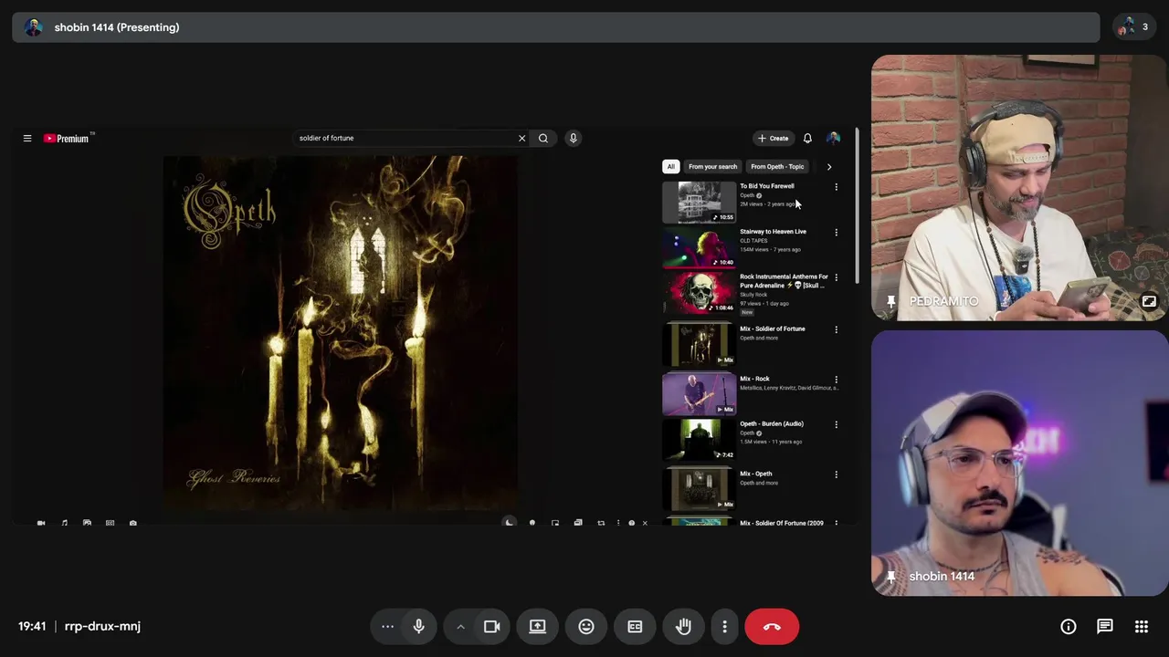Mute the microphone in Meet

(419, 627)
